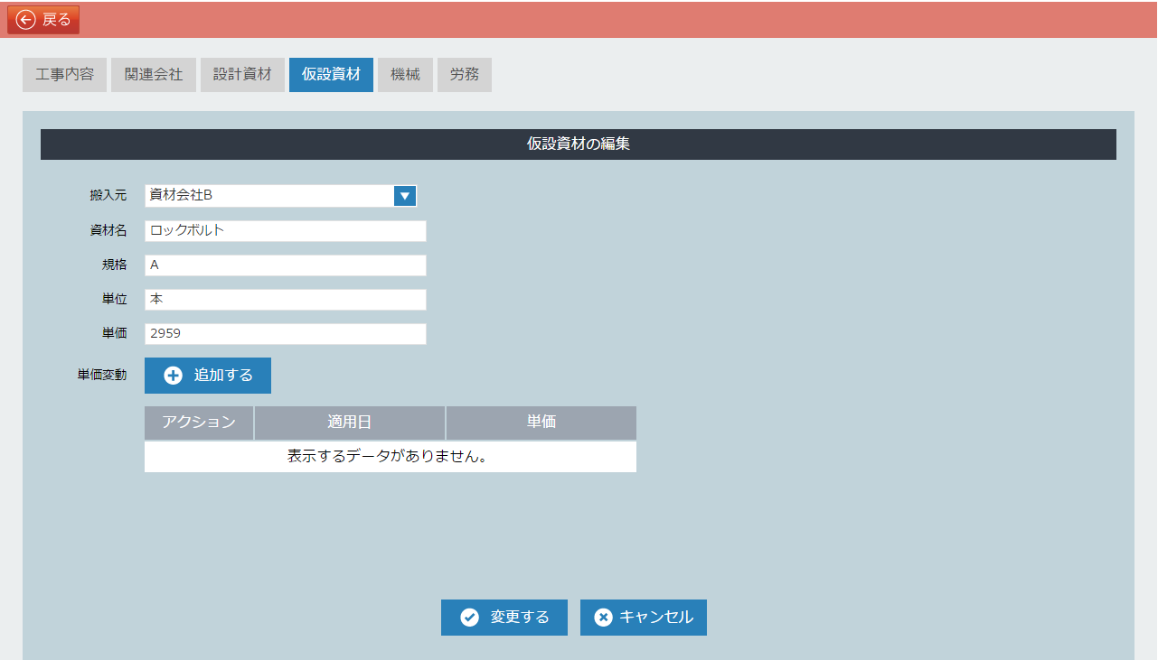
Task: Expand the 搬入元 dropdown arrow
Action: [405, 196]
